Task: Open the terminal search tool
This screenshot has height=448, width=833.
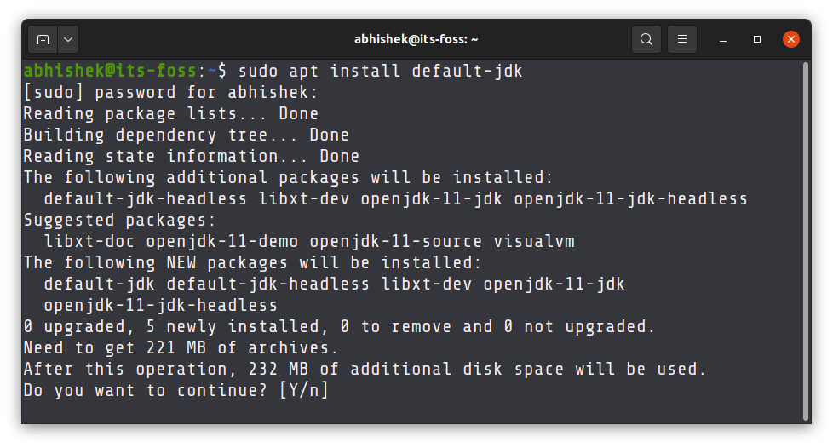Action: click(646, 39)
